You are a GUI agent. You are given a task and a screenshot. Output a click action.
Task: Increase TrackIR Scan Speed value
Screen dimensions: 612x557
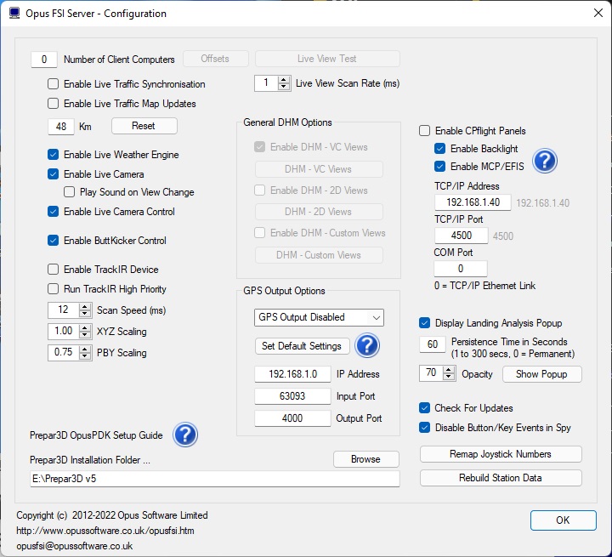[x=85, y=307]
